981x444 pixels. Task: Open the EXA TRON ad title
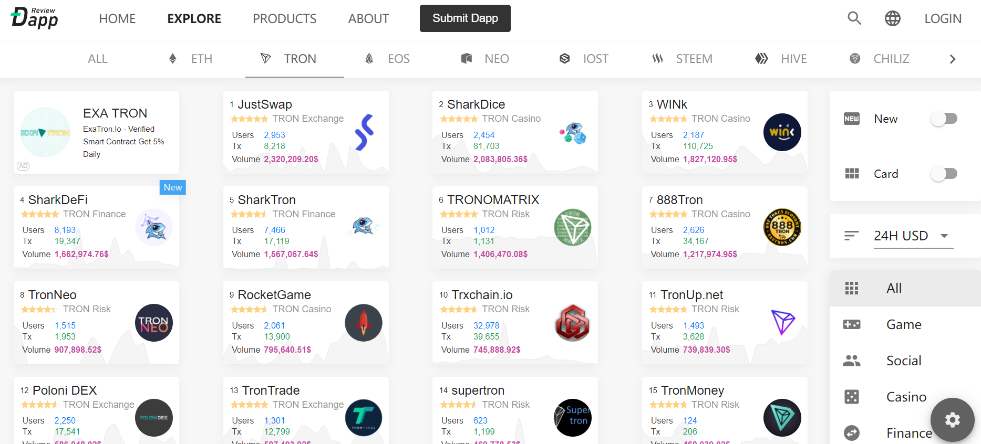point(115,113)
